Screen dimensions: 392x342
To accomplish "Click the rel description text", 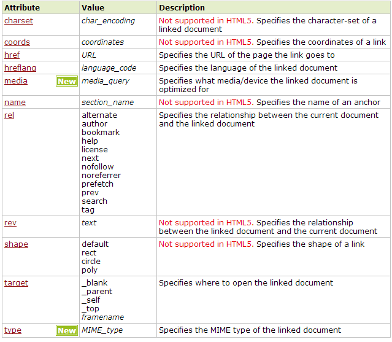I will point(269,120).
